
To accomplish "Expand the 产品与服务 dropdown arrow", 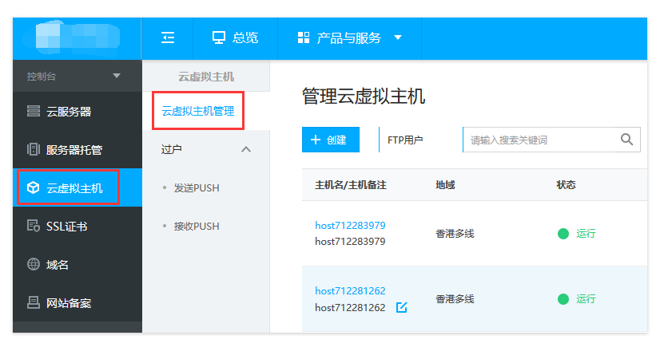I will click(398, 37).
